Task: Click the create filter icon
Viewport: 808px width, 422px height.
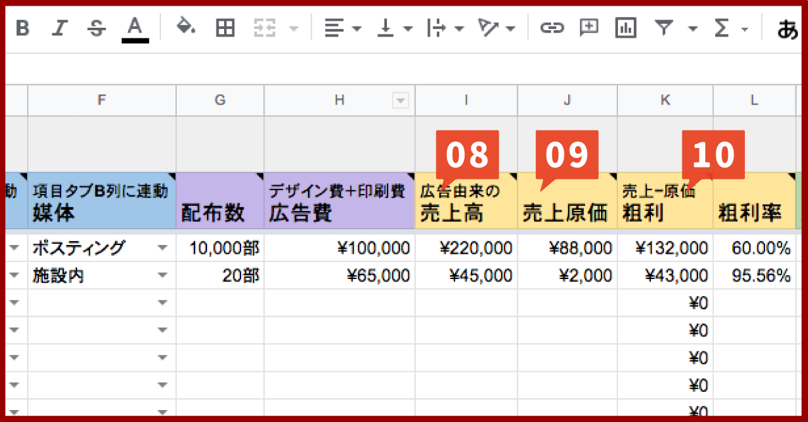Action: 663,28
